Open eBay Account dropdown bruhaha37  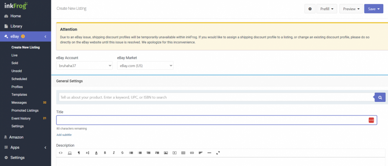click(84, 66)
